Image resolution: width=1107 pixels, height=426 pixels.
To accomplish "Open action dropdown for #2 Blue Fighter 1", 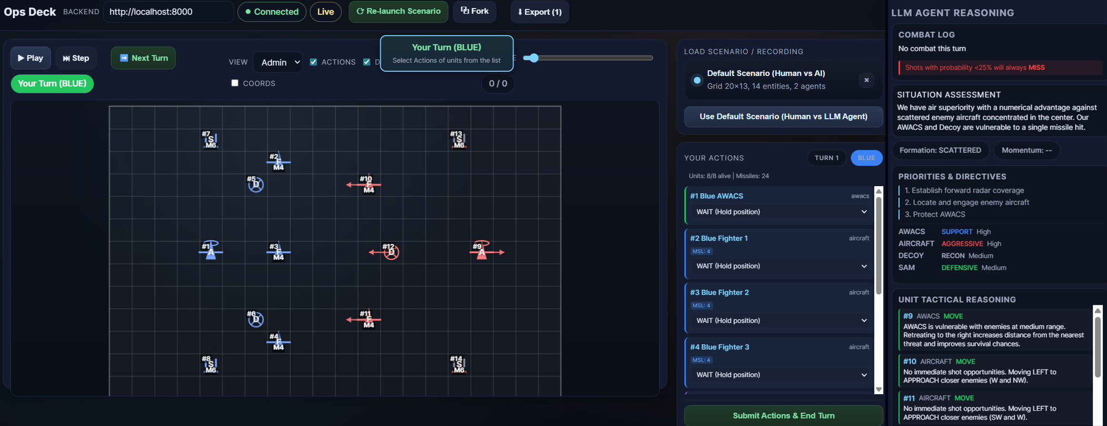I will (781, 266).
